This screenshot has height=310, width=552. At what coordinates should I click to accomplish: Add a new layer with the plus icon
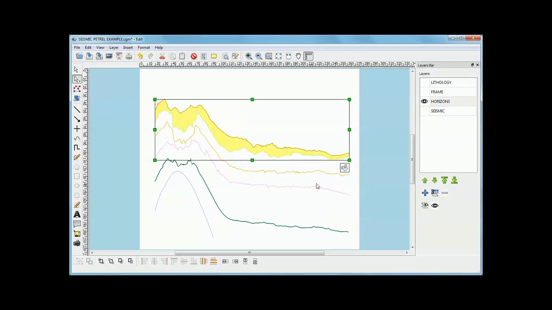pyautogui.click(x=425, y=192)
